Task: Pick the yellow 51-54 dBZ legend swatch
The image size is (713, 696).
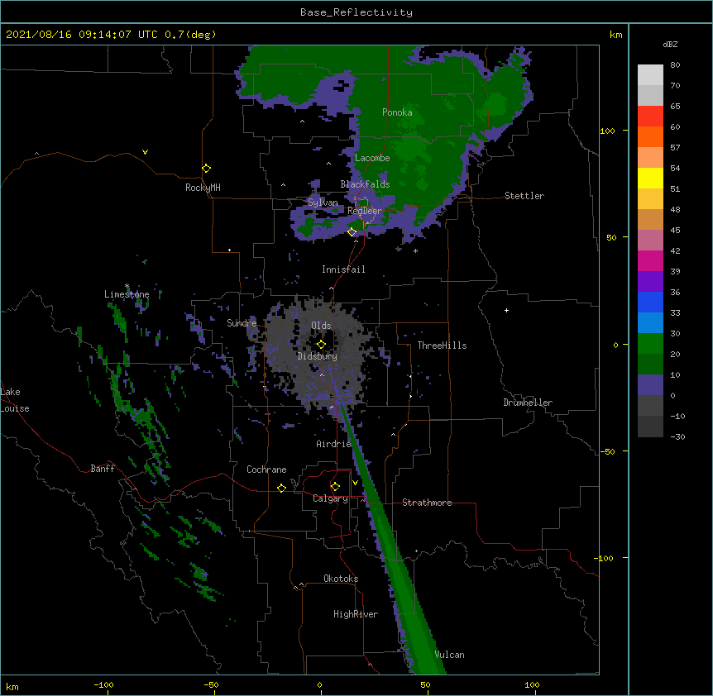Action: point(650,178)
